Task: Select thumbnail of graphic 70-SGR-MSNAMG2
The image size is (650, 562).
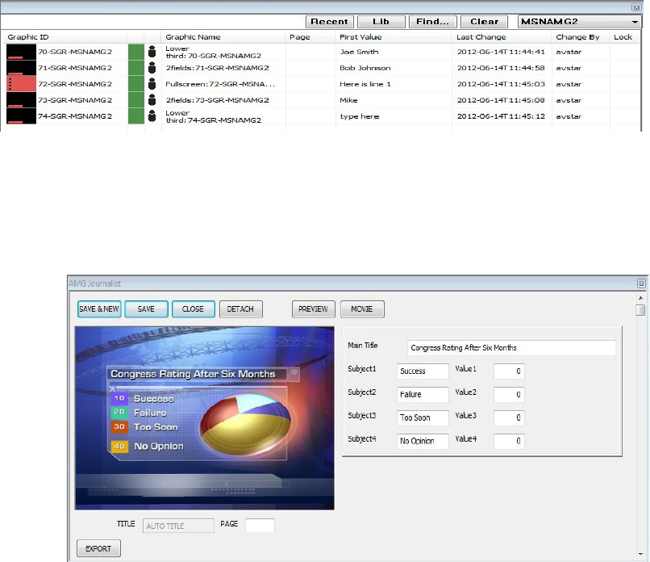Action: 21,52
